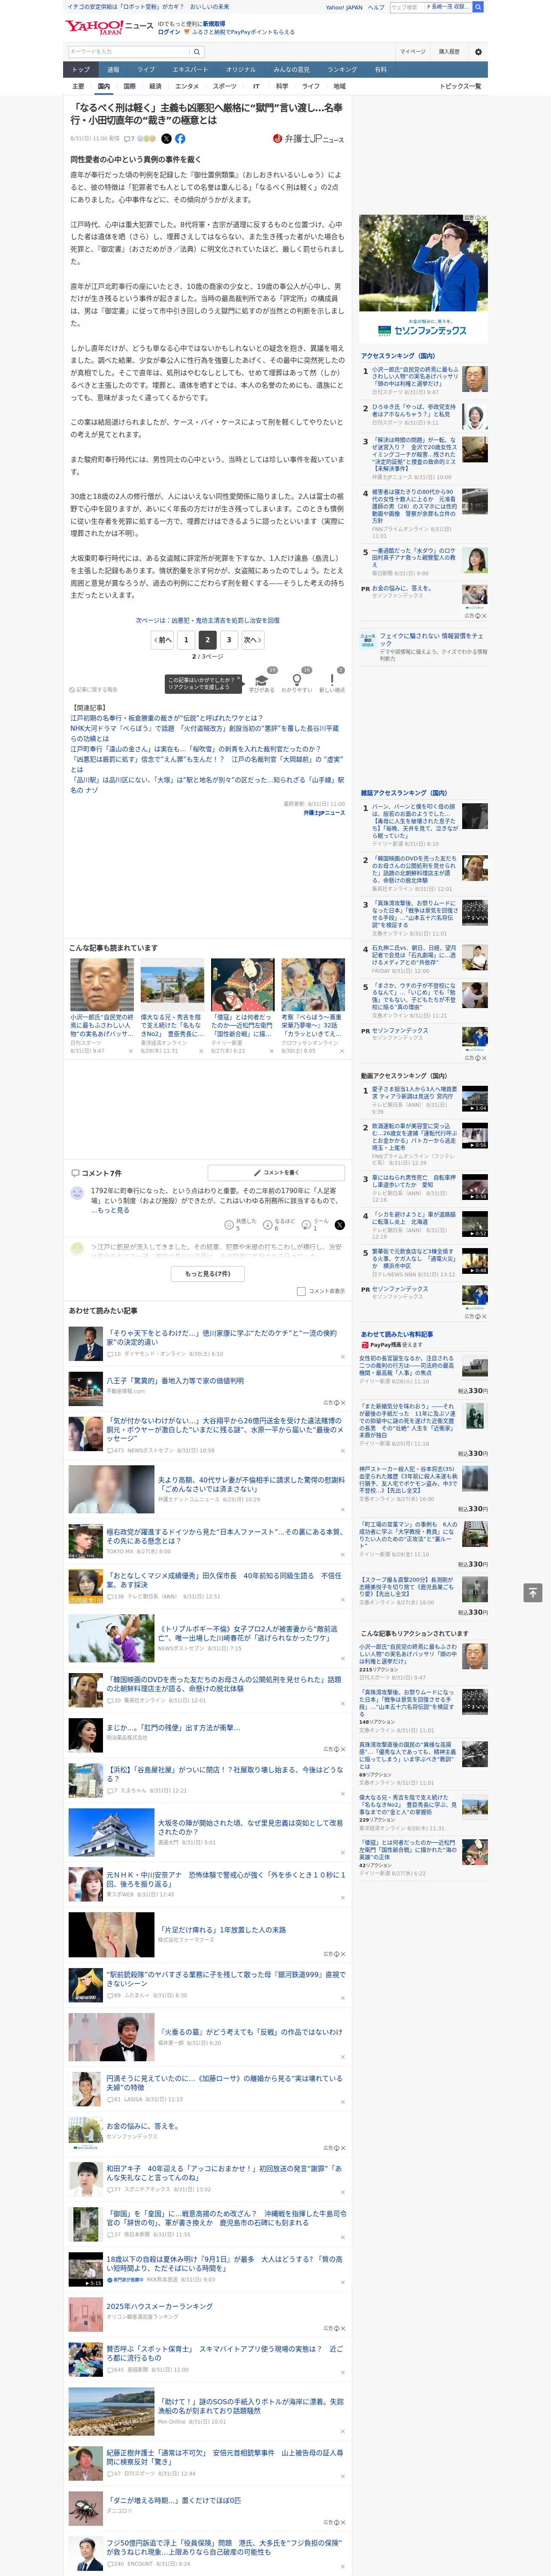Open the 有料 tab

[x=381, y=70]
